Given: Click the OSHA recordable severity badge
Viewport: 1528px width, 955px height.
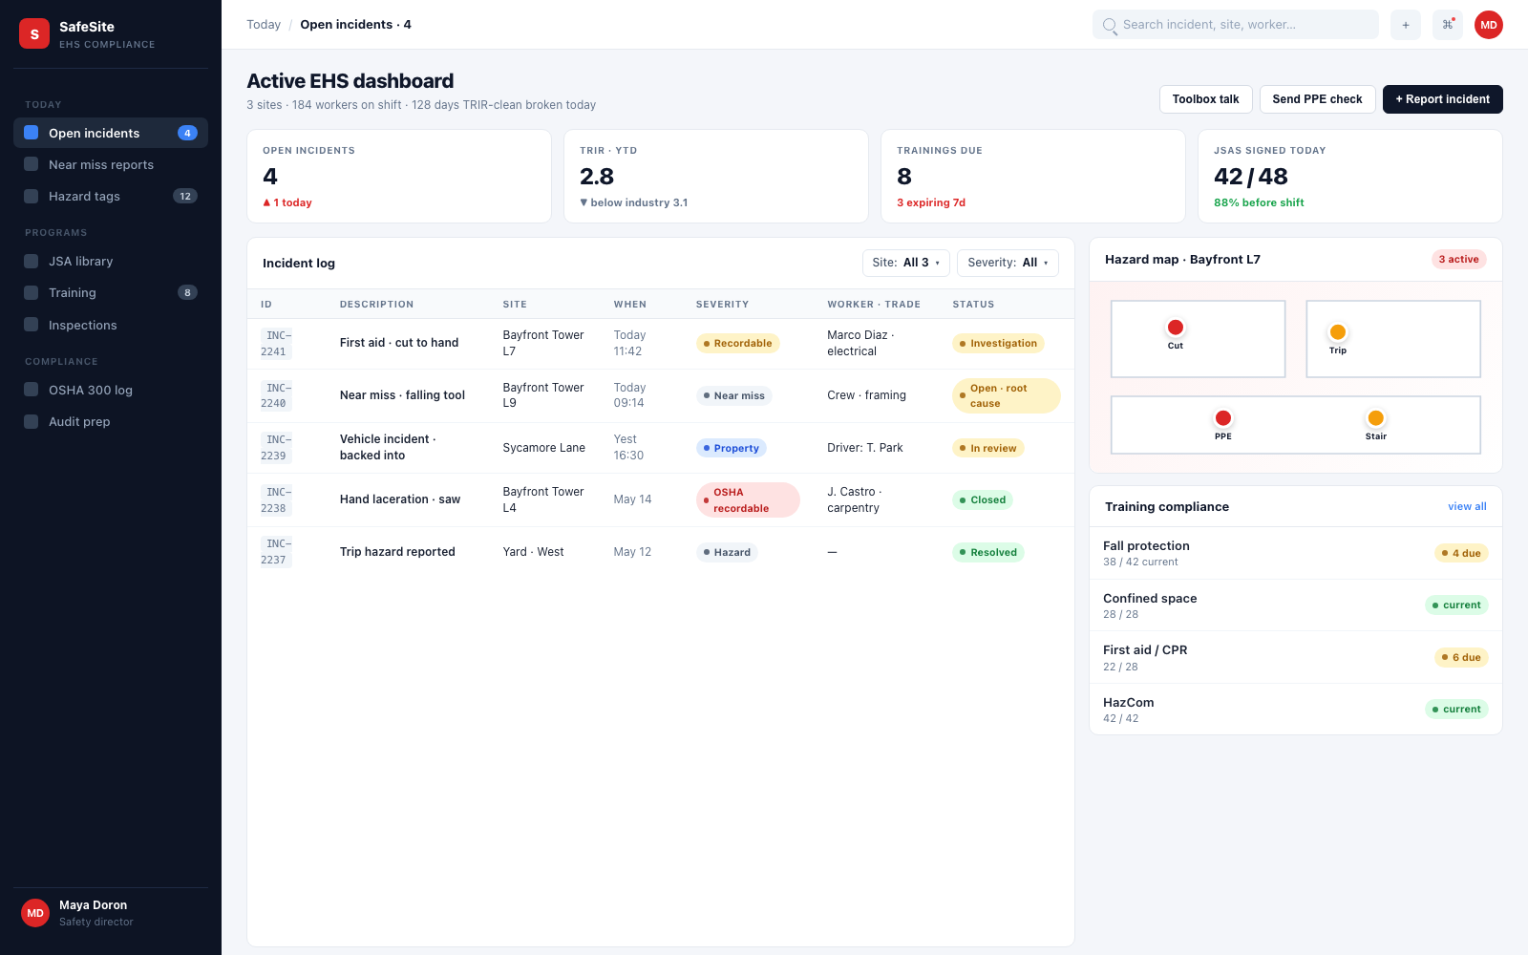Looking at the screenshot, I should coord(748,500).
